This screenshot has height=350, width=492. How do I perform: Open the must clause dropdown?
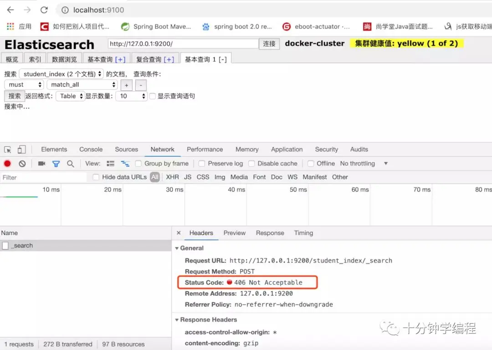click(24, 85)
